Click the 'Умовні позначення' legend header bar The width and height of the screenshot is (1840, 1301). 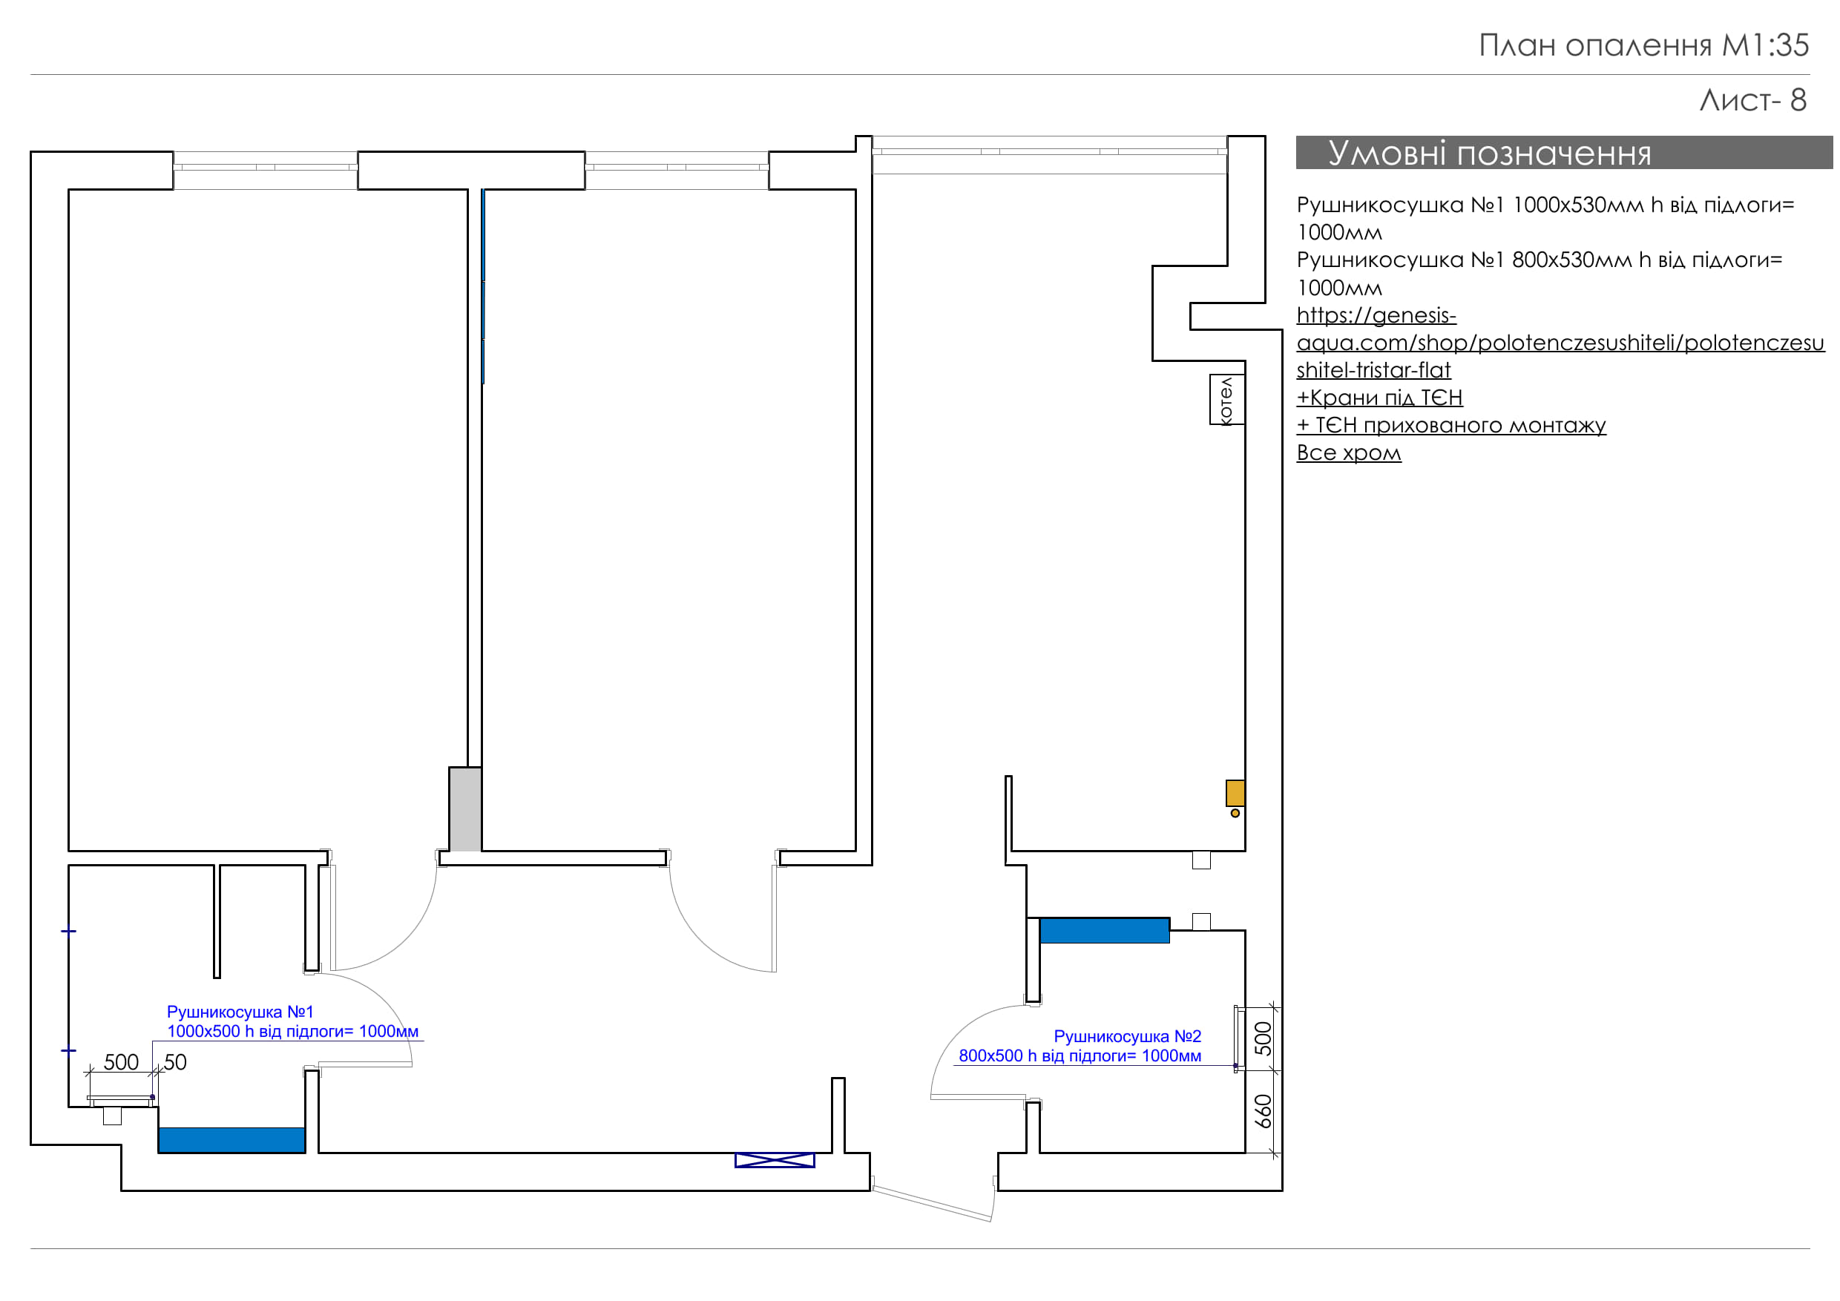(x=1563, y=153)
